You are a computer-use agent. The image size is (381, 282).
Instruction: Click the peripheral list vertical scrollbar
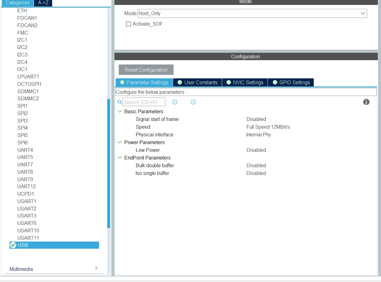109,164
